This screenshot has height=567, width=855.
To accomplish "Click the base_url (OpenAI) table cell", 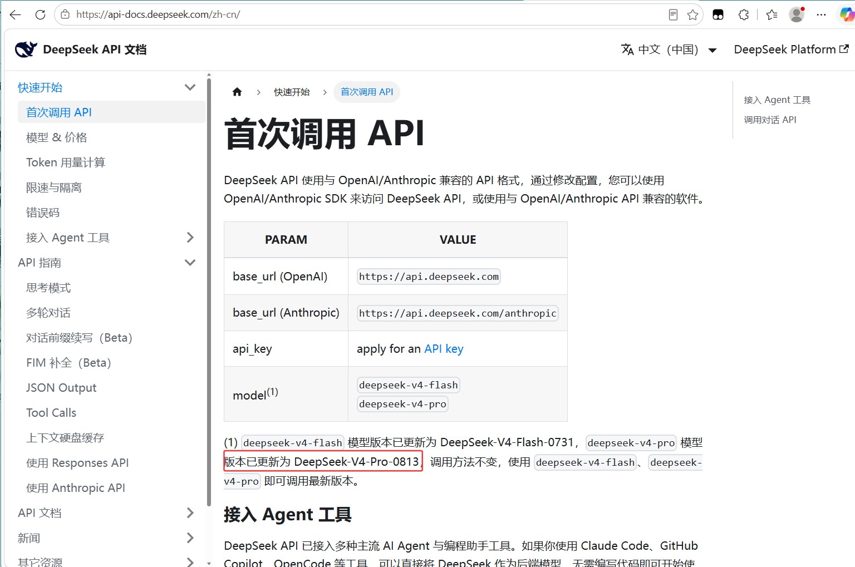I will click(x=286, y=277).
